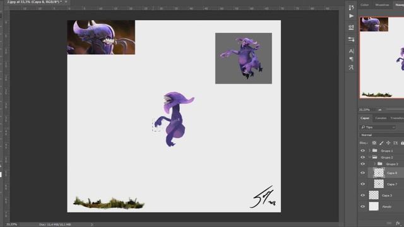Select Capa 3 layer thumbnail

coord(374,195)
